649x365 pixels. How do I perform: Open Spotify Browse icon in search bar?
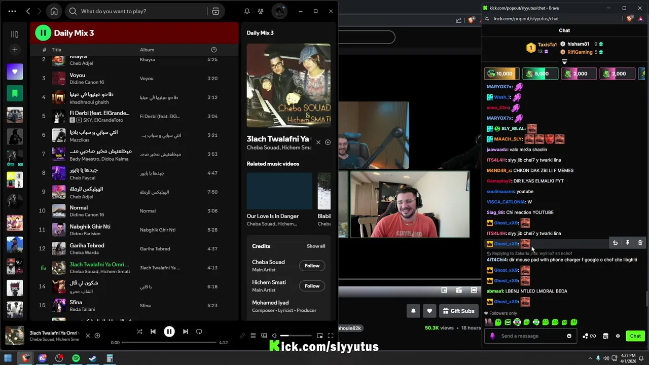click(x=215, y=11)
